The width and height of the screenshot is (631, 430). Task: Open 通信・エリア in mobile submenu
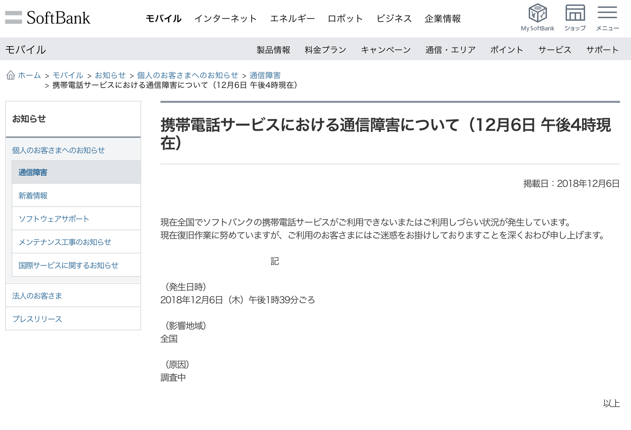(451, 50)
